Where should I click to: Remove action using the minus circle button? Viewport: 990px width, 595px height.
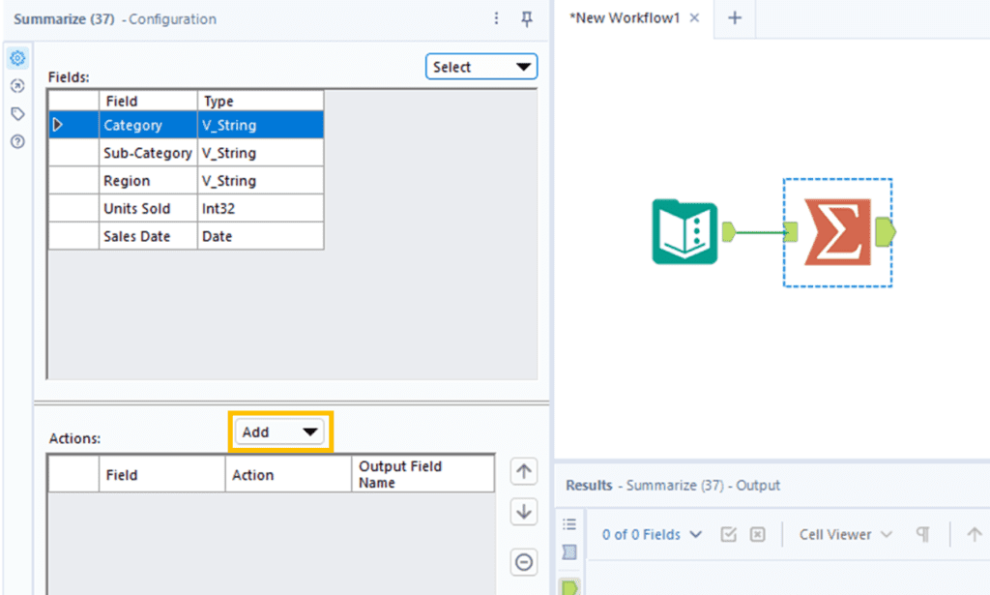(524, 561)
